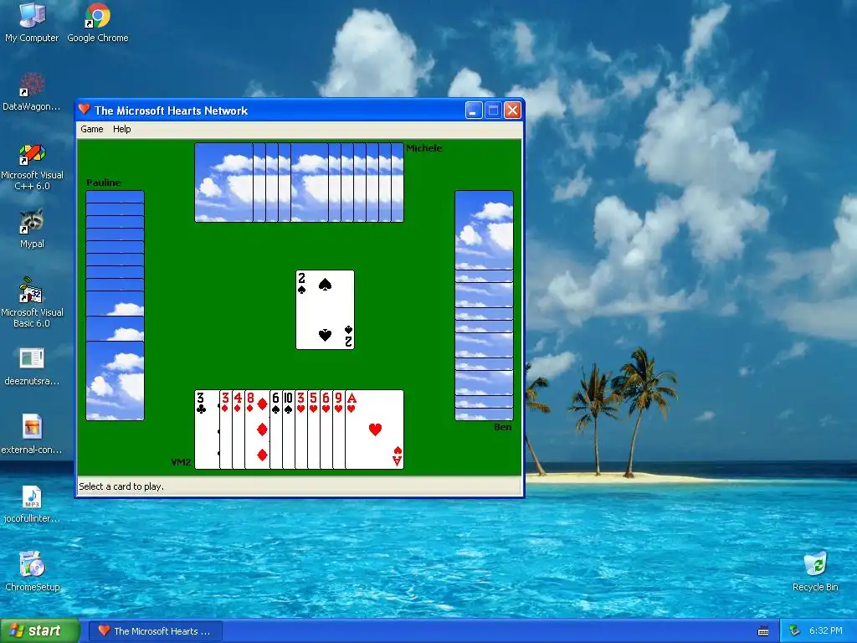Click the 'Select a card to play.' status bar
Screen dimensions: 857x643
(299, 486)
